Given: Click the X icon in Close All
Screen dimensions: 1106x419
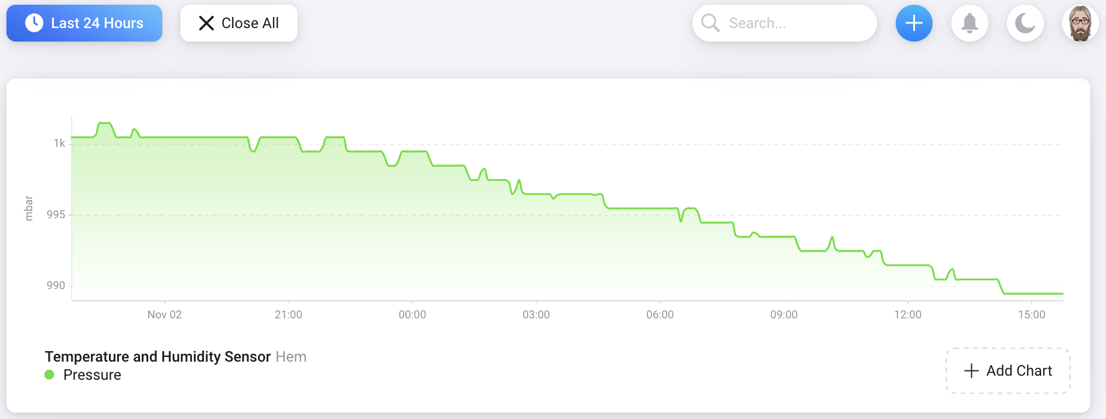Looking at the screenshot, I should pyautogui.click(x=206, y=23).
